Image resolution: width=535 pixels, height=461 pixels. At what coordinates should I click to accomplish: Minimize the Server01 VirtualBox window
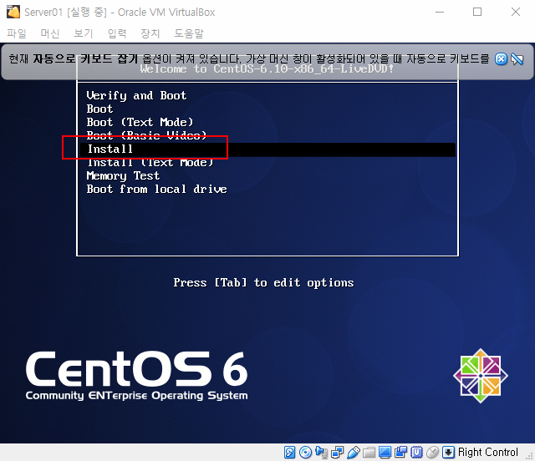440,12
